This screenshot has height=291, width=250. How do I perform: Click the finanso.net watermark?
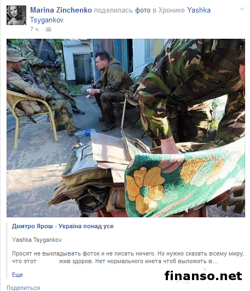(x=203, y=276)
